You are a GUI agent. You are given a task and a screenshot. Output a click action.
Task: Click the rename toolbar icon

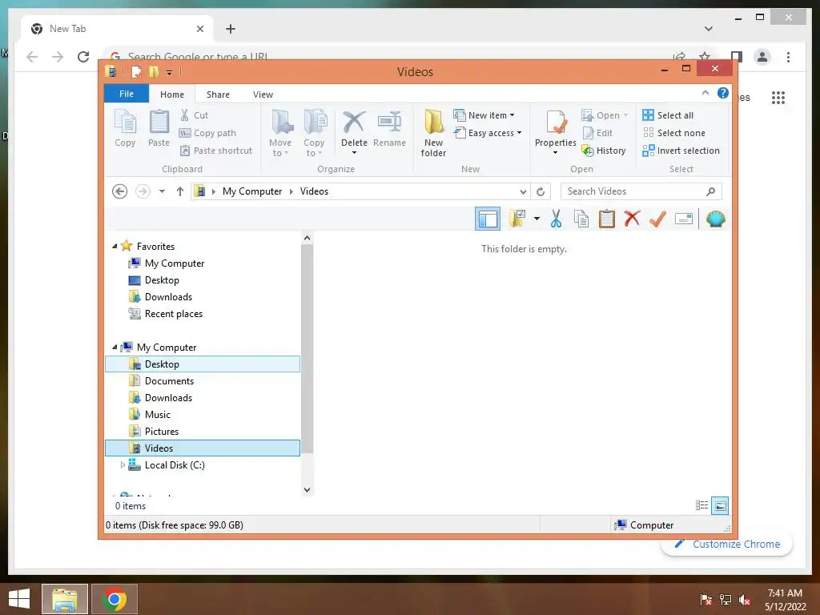[684, 219]
